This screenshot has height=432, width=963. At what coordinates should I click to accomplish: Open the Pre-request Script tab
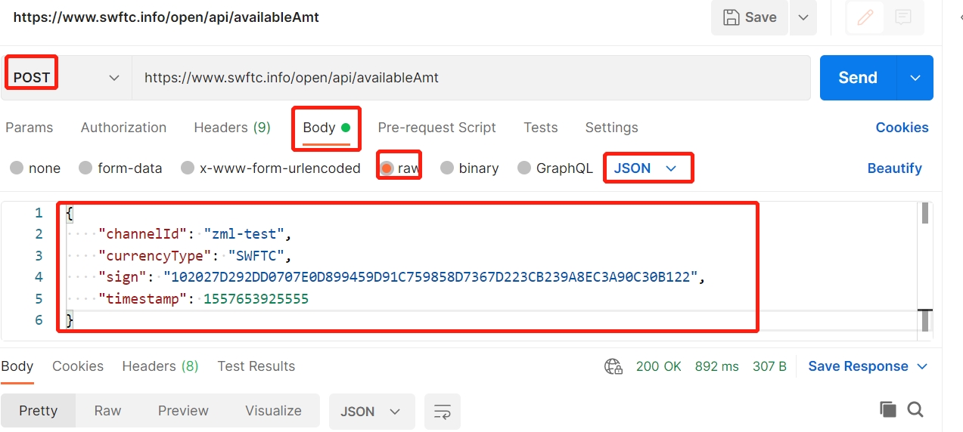[x=436, y=128]
